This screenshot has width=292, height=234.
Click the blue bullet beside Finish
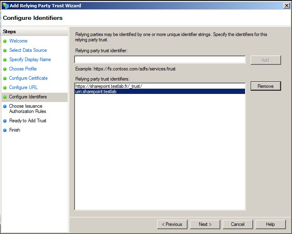[x=5, y=130]
